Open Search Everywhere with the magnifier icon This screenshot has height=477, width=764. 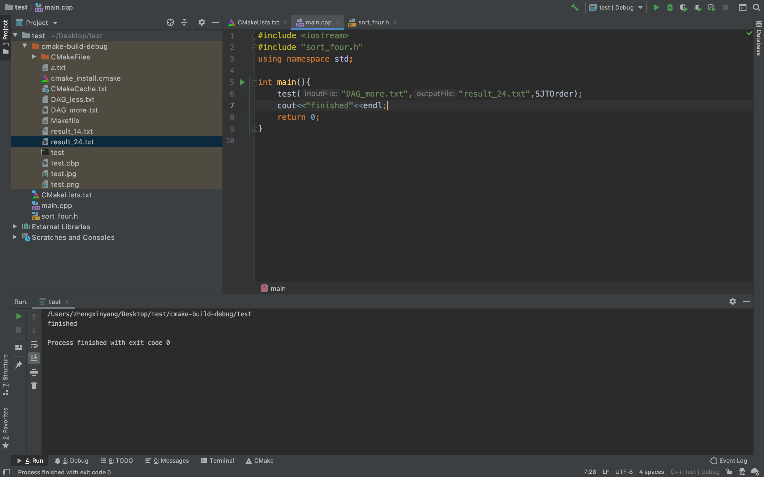tap(756, 7)
